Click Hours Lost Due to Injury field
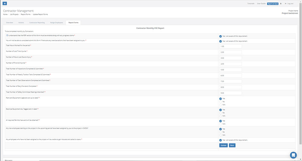Viewport: 302px width, 161px height. point(230,58)
